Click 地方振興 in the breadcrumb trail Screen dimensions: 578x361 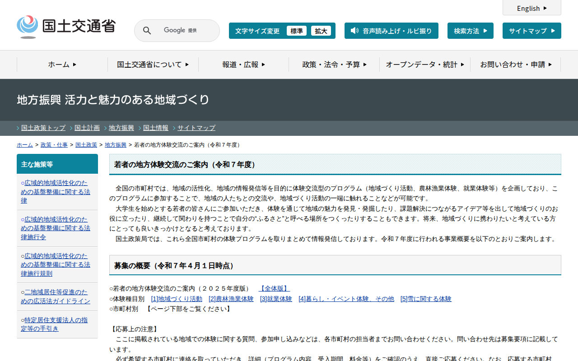point(116,145)
